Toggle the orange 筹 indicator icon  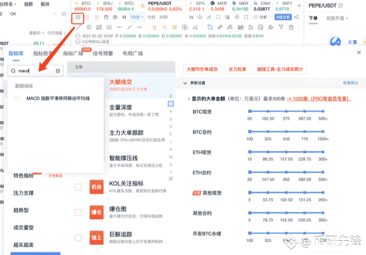pos(174,27)
